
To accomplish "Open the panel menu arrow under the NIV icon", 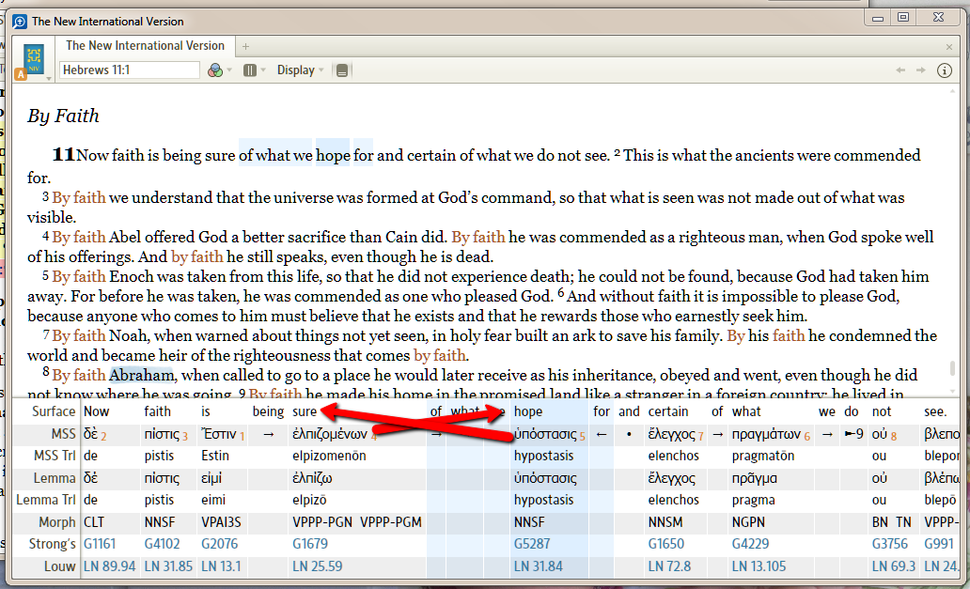I will (x=49, y=79).
